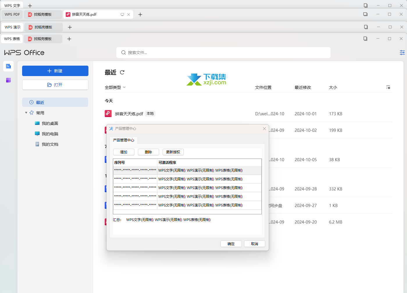This screenshot has width=407, height=293.
Task: Click the sidebar panel icon in WPS 表格 title bar
Action: coord(365,39)
